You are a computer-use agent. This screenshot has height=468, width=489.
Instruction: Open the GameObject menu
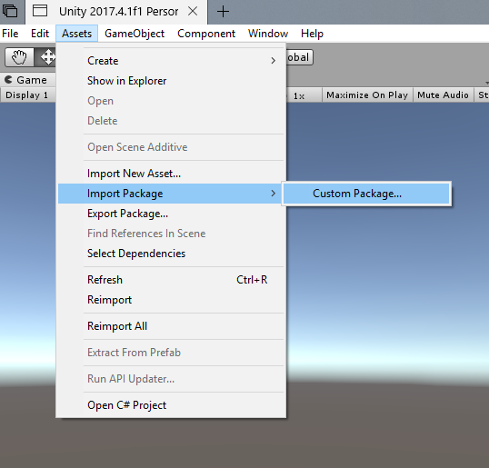(135, 34)
